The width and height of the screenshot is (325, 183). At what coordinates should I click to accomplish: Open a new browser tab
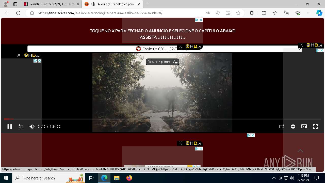(x=147, y=4)
